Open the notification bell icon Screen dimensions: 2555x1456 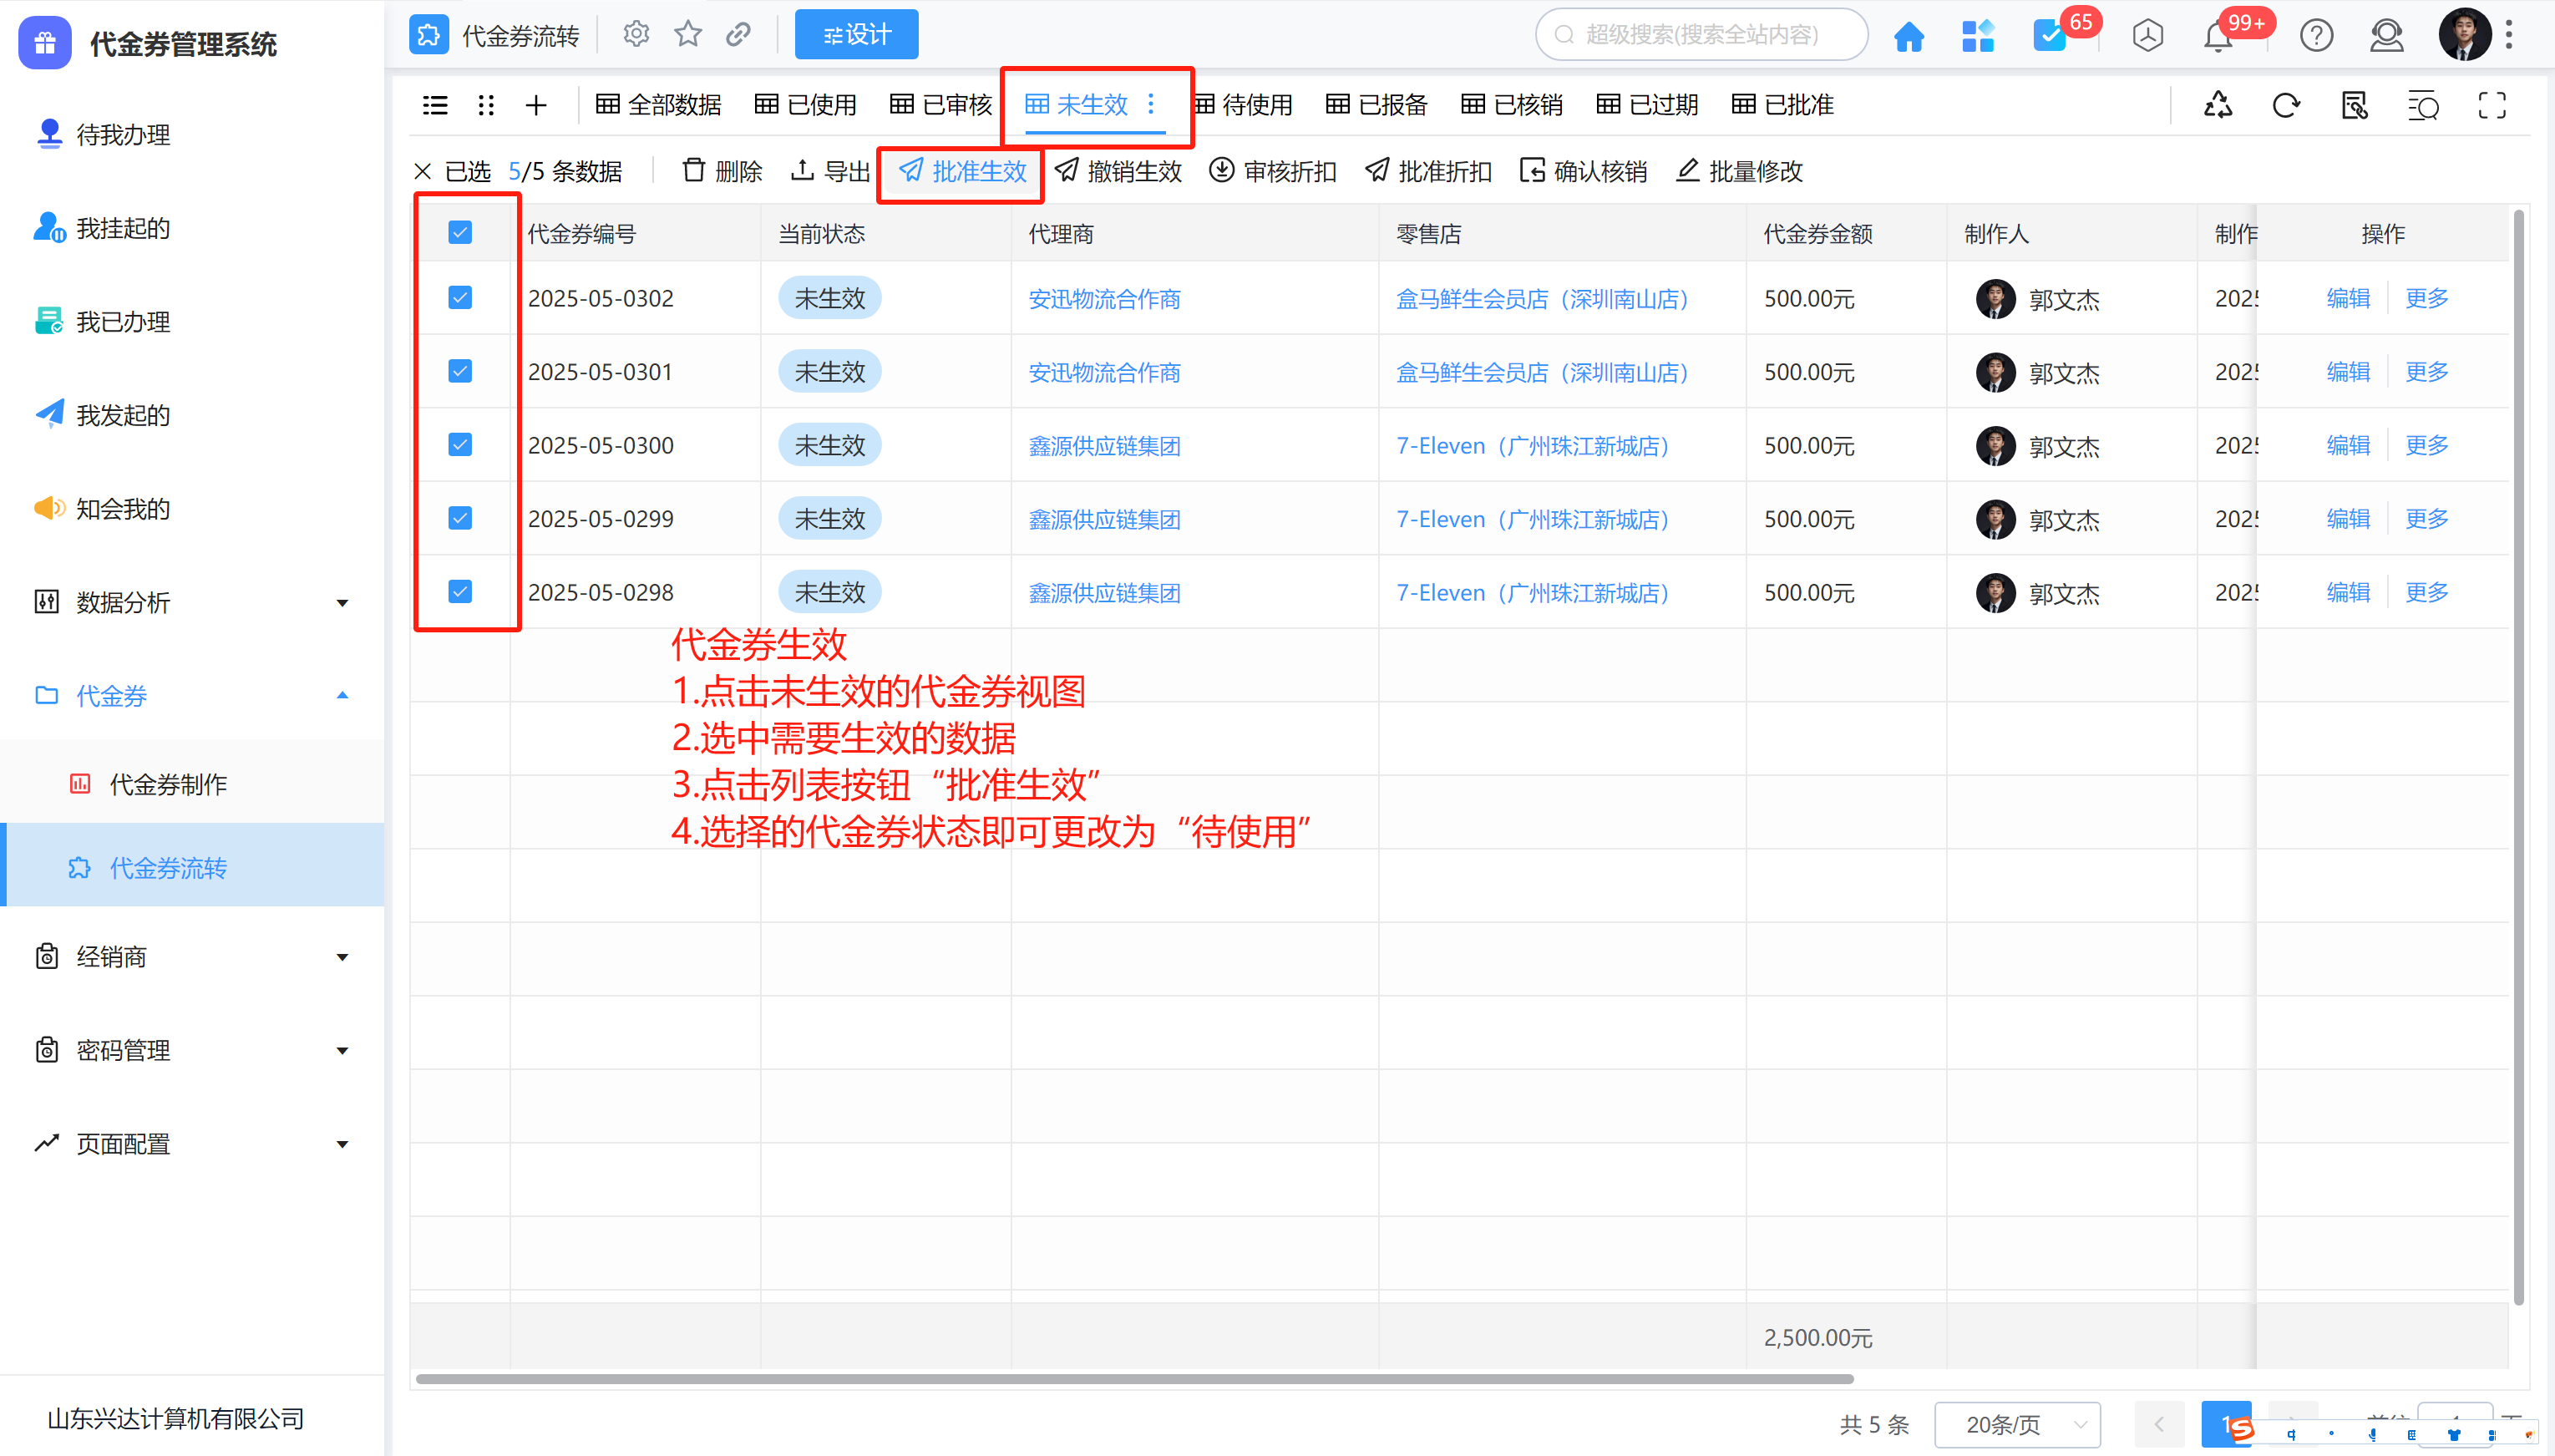pos(2218,36)
